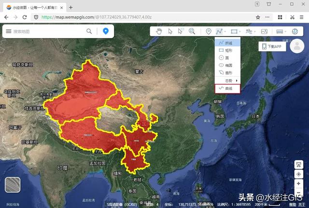This screenshot has height=208, width=309.
Task: Click the globe map-source icon
Action: point(295,31)
